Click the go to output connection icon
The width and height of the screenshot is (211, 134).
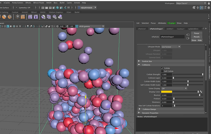[x=188, y=38]
